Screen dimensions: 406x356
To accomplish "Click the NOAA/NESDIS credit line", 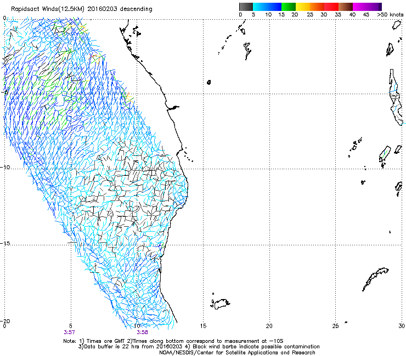I will 237,353.
